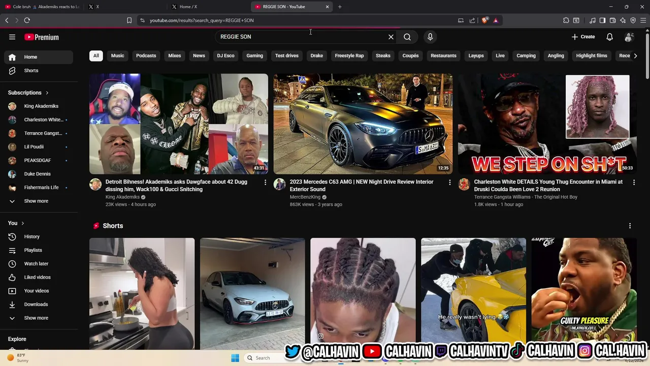
Task: Close the REGGIE SON YouTube tab
Action: [328, 7]
